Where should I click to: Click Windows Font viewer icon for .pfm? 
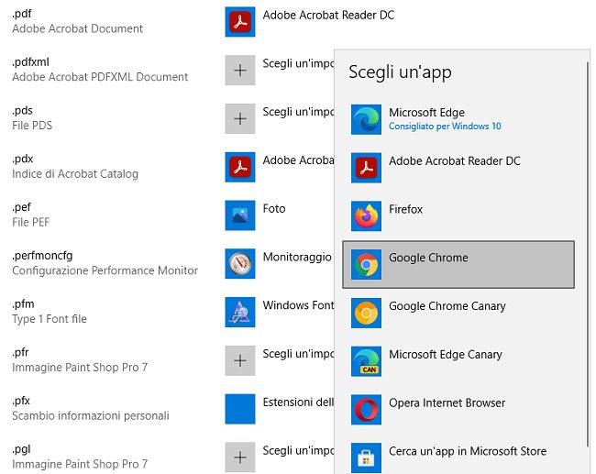point(240,312)
